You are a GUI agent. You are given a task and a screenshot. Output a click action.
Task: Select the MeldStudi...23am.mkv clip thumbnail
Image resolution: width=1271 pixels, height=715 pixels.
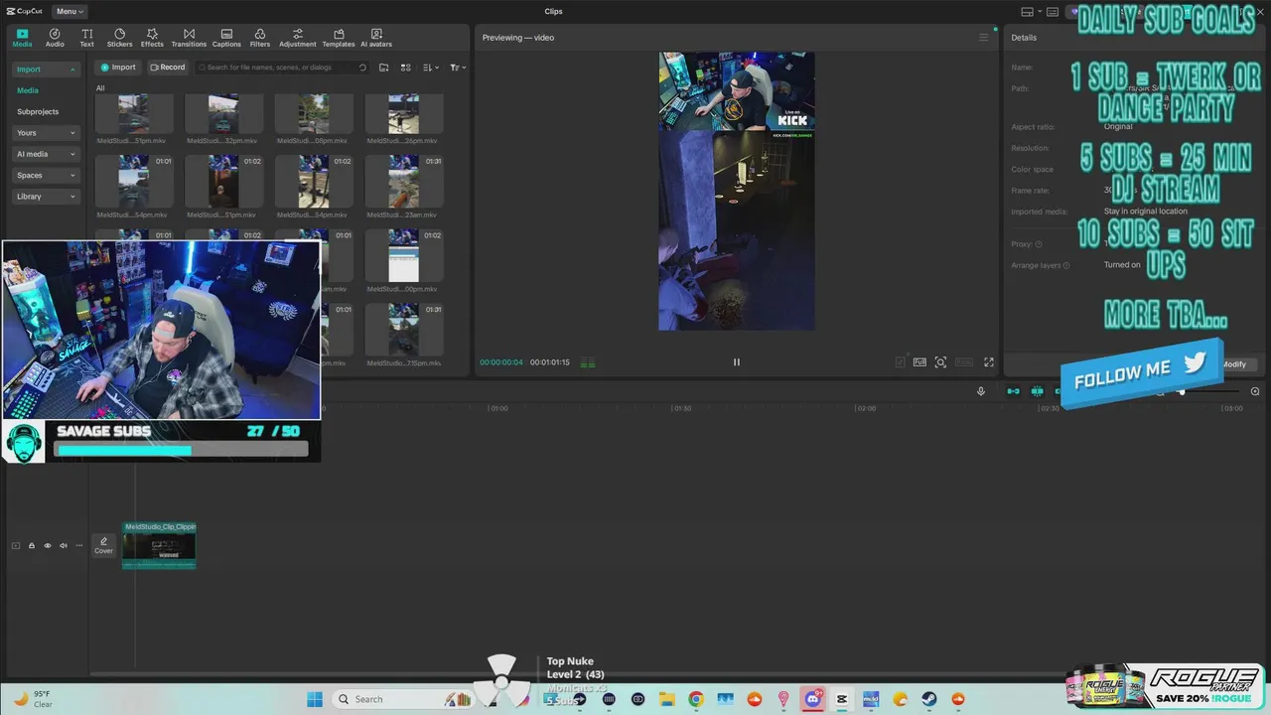point(404,181)
